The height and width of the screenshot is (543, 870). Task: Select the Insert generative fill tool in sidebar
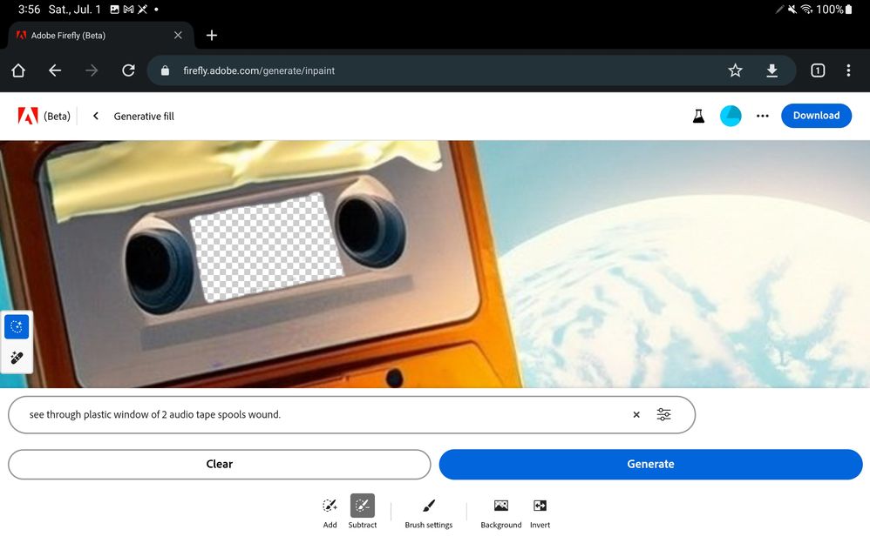point(17,327)
